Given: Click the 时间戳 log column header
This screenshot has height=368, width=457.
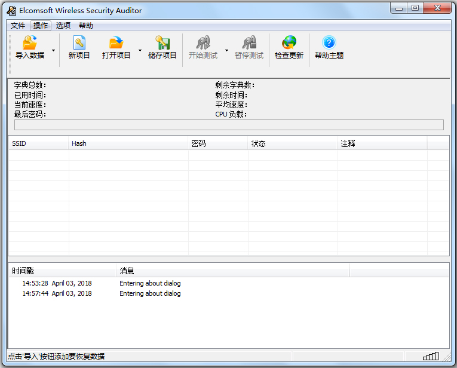Looking at the screenshot, I should 62,271.
